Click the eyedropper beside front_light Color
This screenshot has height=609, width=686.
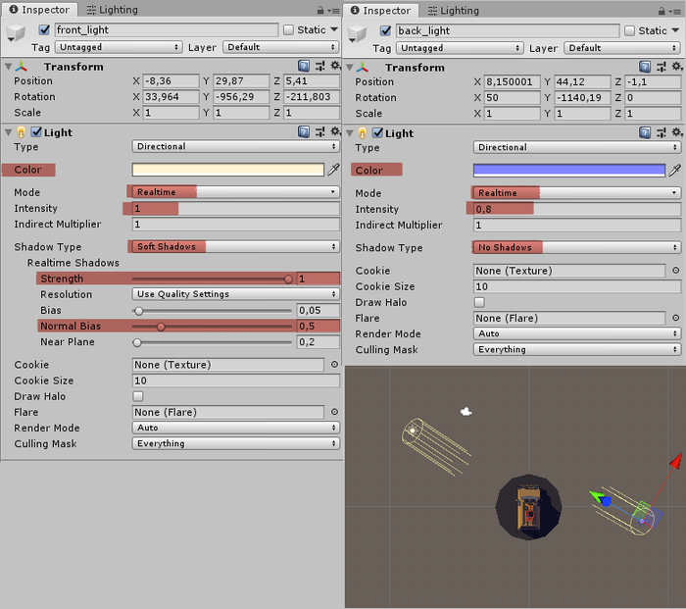click(333, 170)
